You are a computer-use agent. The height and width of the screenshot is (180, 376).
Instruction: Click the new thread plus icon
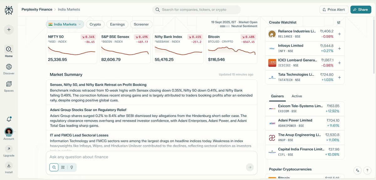pos(9,30)
